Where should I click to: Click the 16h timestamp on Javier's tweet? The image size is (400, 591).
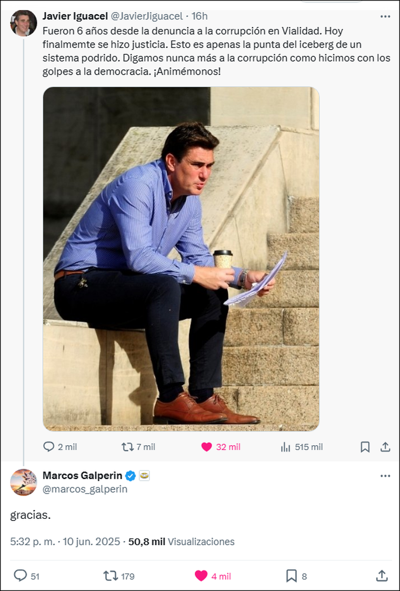pyautogui.click(x=198, y=16)
